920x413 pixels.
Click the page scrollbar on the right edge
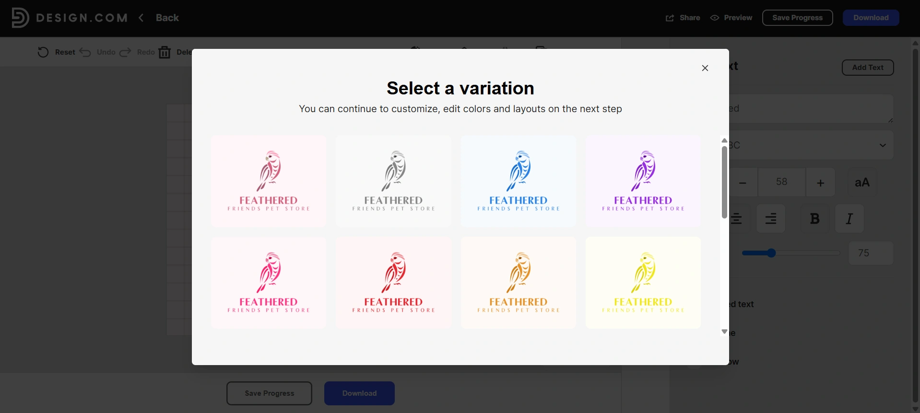click(x=915, y=225)
